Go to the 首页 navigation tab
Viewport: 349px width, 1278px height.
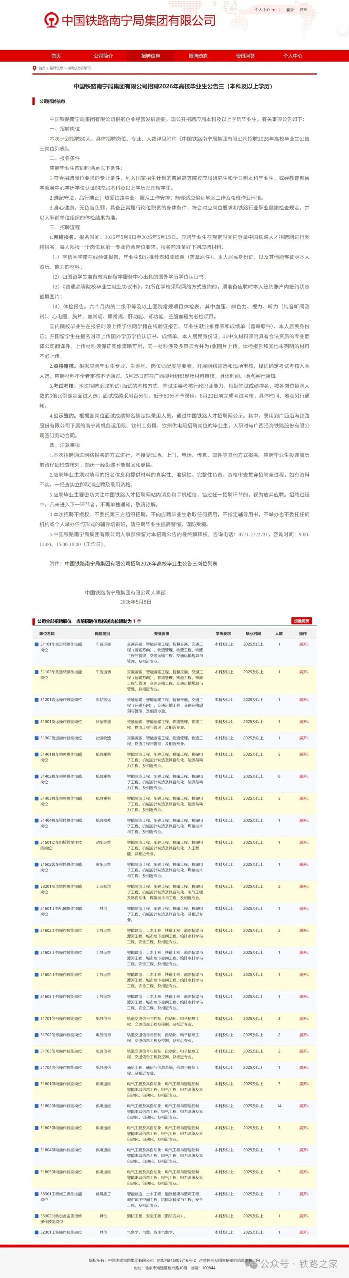point(56,56)
